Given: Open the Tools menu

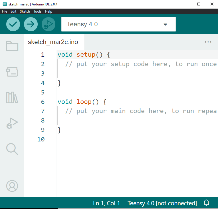Looking at the screenshot, I should coord(37,11).
